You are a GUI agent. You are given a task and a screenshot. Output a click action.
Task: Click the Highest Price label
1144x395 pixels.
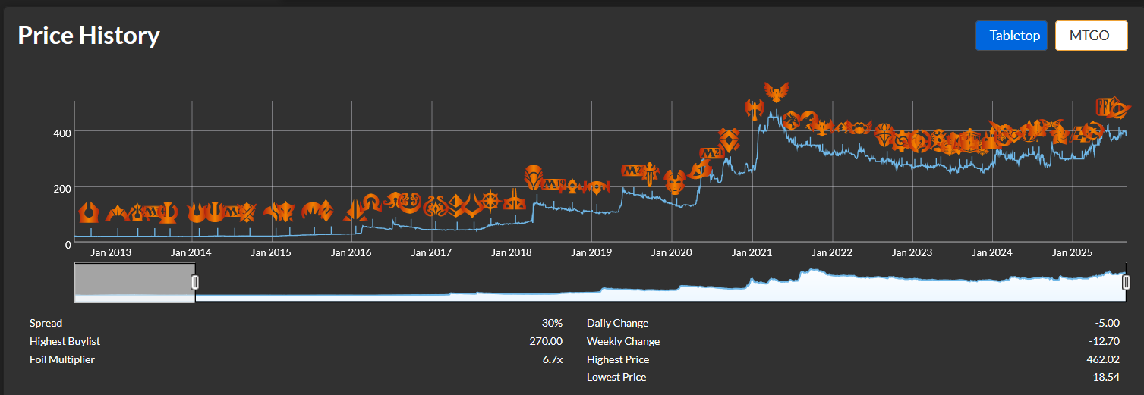(x=618, y=359)
